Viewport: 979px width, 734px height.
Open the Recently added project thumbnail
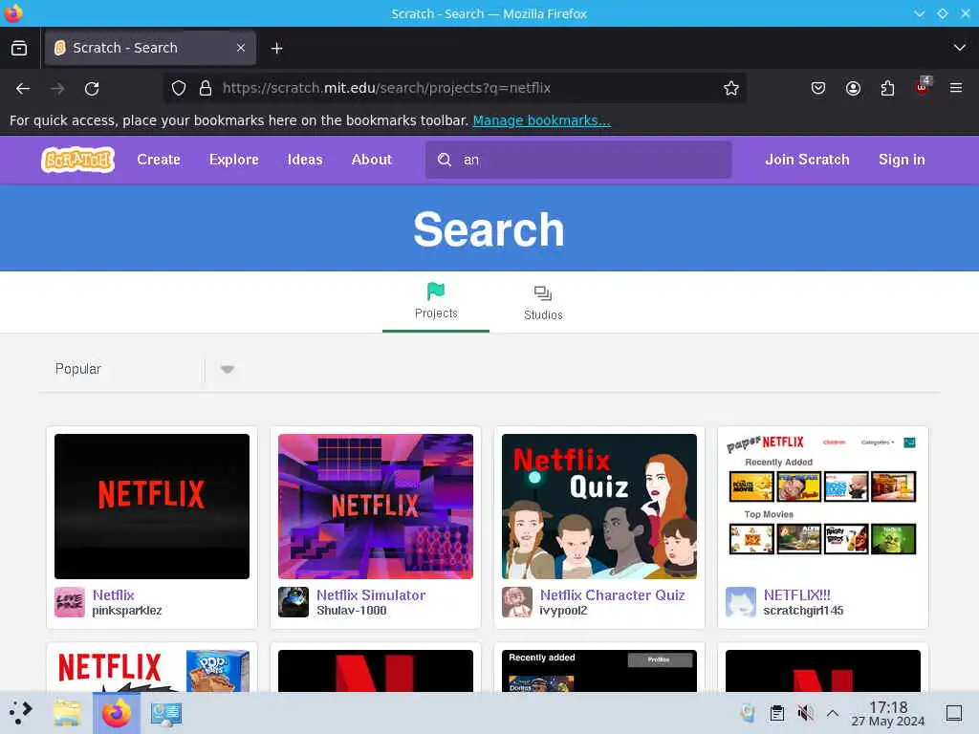[x=599, y=671]
